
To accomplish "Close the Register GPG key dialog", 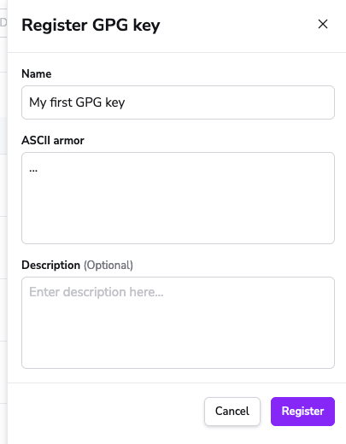I will pos(323,24).
